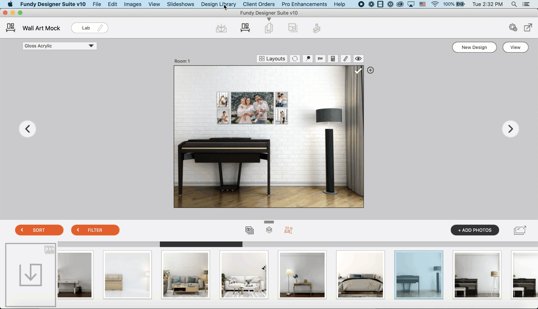The width and height of the screenshot is (538, 309).
Task: Select the dark piano with tripod lamp thumbnail
Action: pos(477,275)
